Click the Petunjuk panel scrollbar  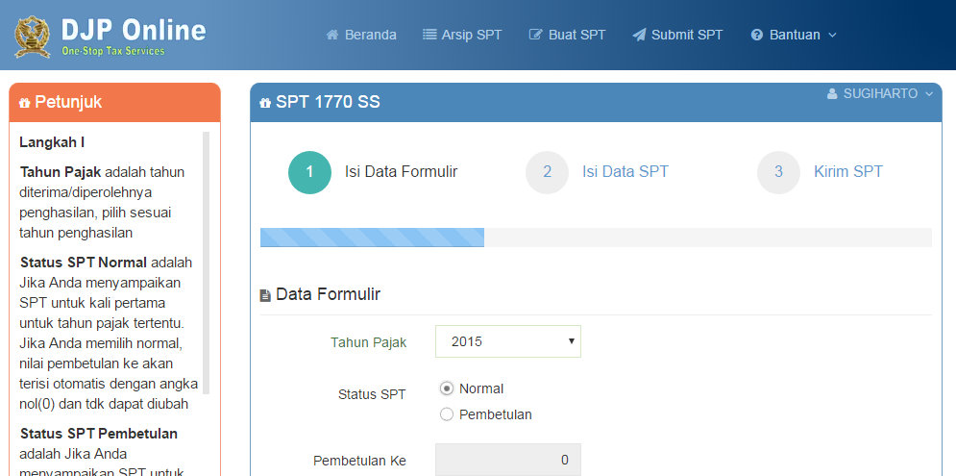[x=206, y=262]
